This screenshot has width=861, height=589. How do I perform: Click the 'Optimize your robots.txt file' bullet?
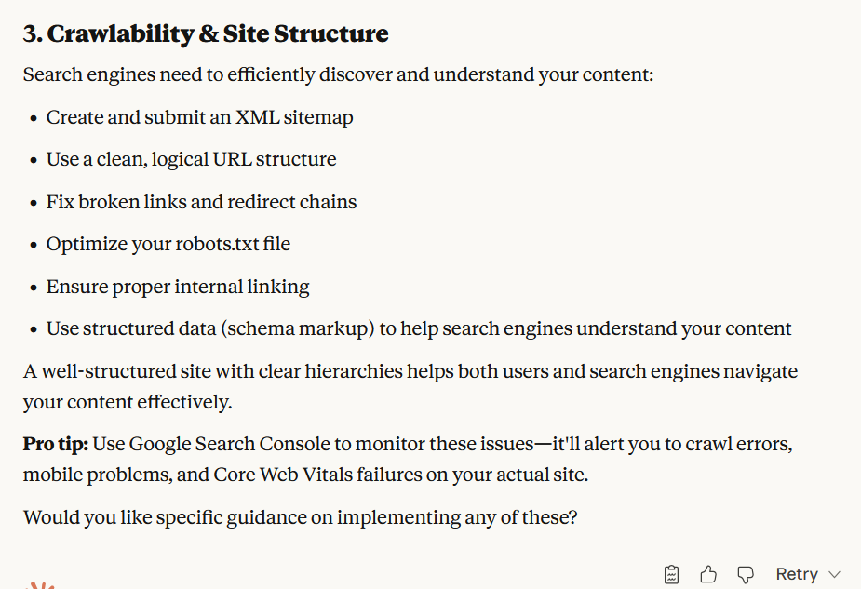168,244
